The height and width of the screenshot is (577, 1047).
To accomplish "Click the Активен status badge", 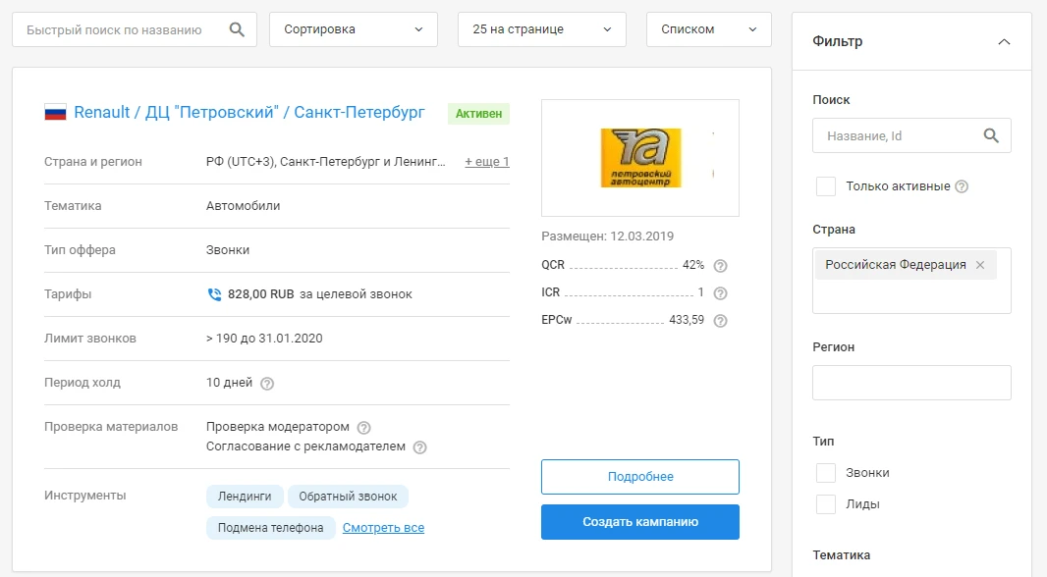I will (x=478, y=114).
